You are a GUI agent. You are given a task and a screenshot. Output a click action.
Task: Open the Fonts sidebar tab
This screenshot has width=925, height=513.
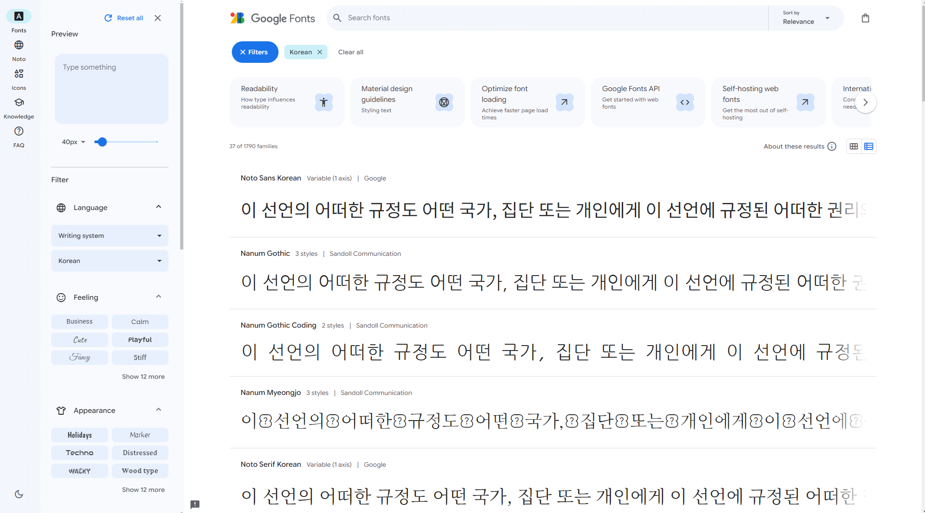19,17
